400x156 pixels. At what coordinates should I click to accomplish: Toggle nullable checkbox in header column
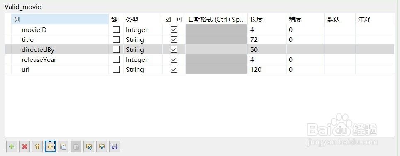click(x=168, y=19)
